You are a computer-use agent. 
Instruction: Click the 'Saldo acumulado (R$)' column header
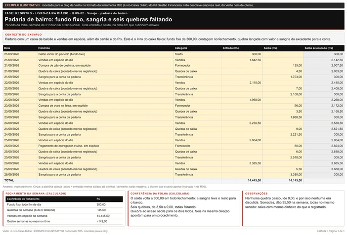pos(319,48)
